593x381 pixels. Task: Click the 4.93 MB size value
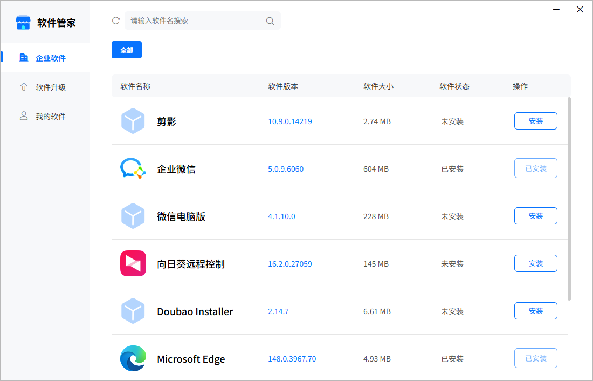(377, 359)
